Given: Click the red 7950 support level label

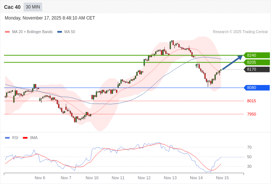Looking at the screenshot, I should 252,114.
